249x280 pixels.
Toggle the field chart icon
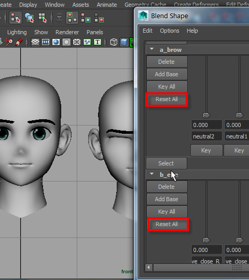77,42
